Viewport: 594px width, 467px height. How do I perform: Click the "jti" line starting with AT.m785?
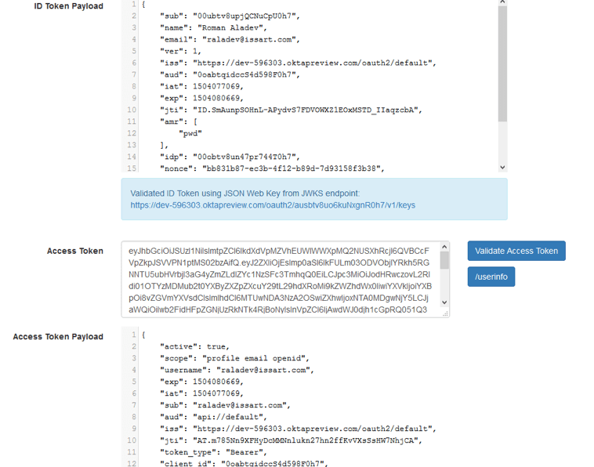pyautogui.click(x=291, y=440)
